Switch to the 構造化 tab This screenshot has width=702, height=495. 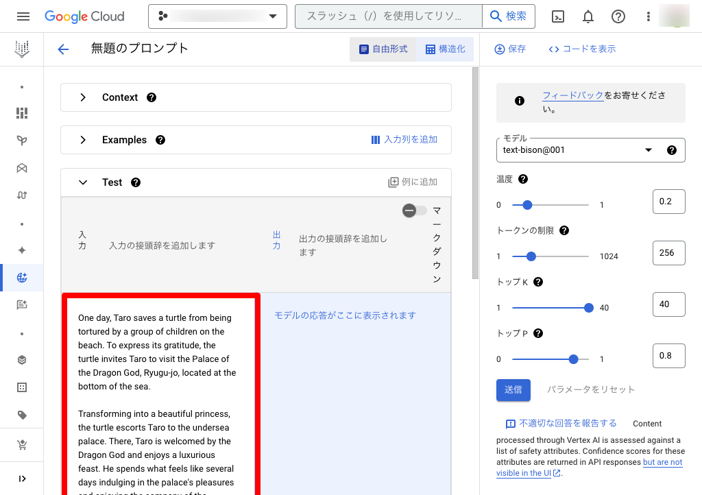[445, 49]
